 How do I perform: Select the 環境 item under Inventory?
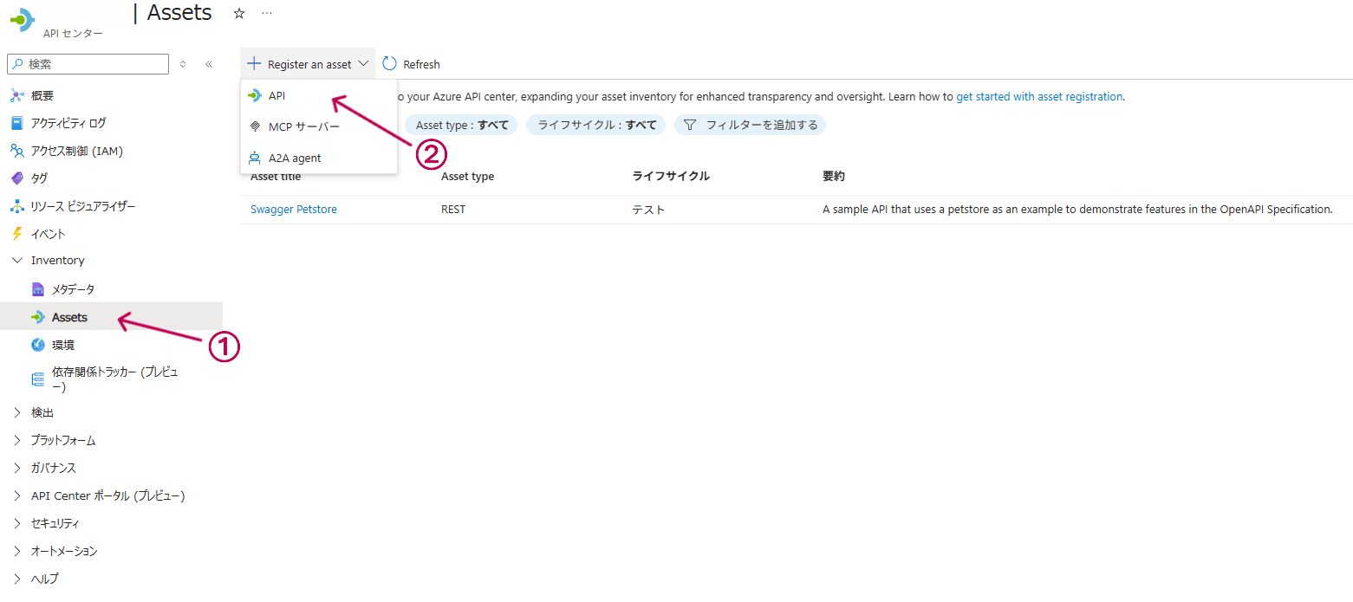point(62,344)
